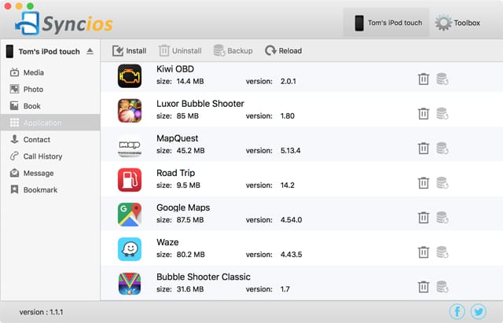Eject Tom's iPod touch from the sidebar
Viewport: 503px width, 323px height.
point(90,51)
